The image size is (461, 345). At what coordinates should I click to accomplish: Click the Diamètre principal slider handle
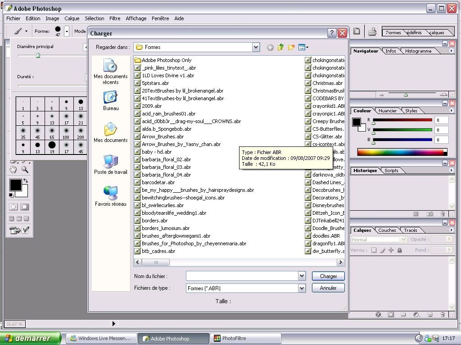38,55
